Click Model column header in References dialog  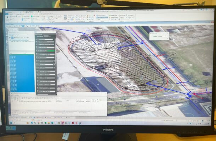click(x=49, y=100)
